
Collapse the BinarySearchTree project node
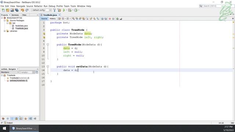coord(2,18)
